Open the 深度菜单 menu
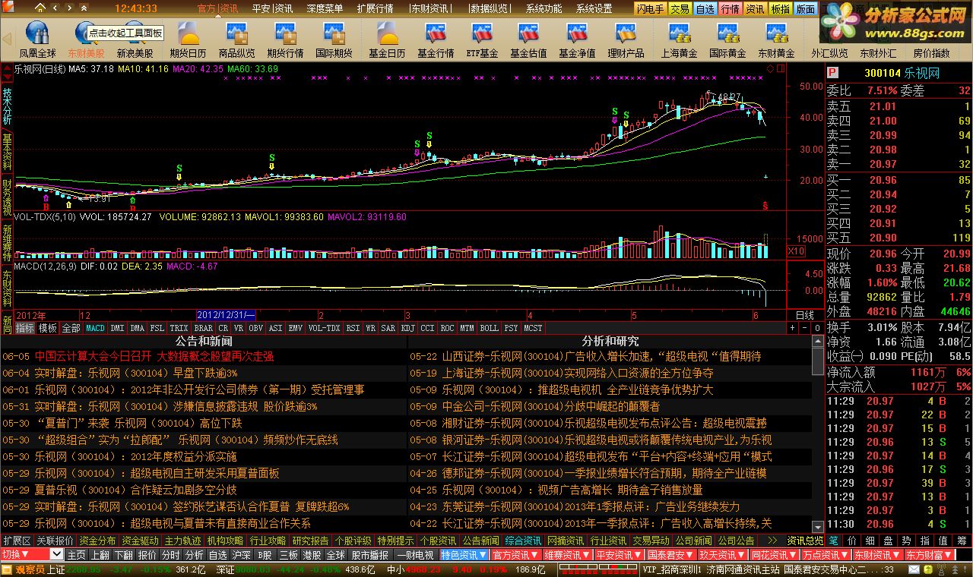Screen dimensions: 973x577 pyautogui.click(x=325, y=9)
